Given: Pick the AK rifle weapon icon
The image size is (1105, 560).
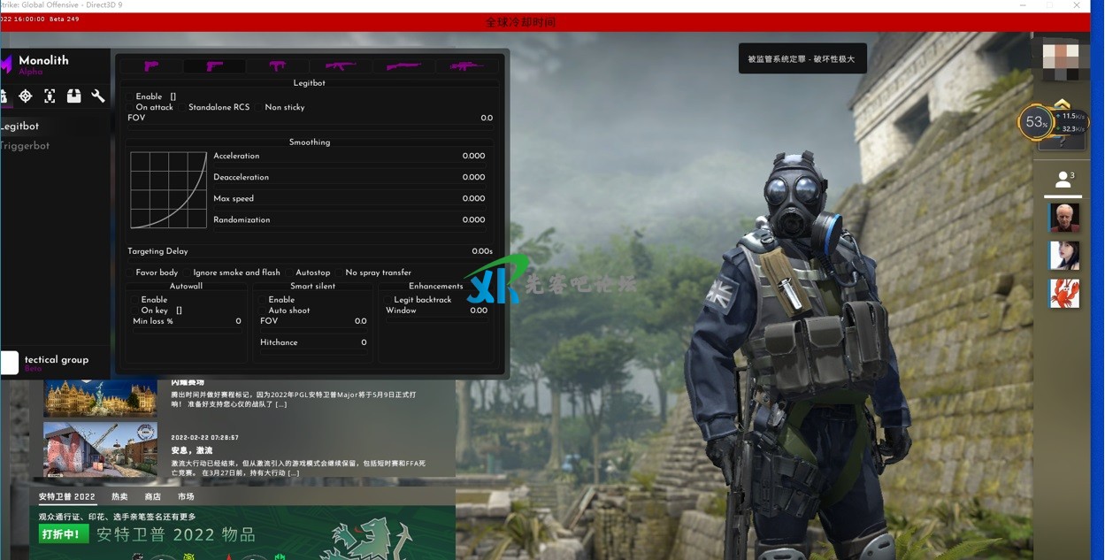Looking at the screenshot, I should coord(341,65).
